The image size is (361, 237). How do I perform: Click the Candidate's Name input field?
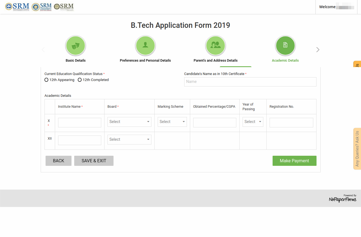click(250, 82)
